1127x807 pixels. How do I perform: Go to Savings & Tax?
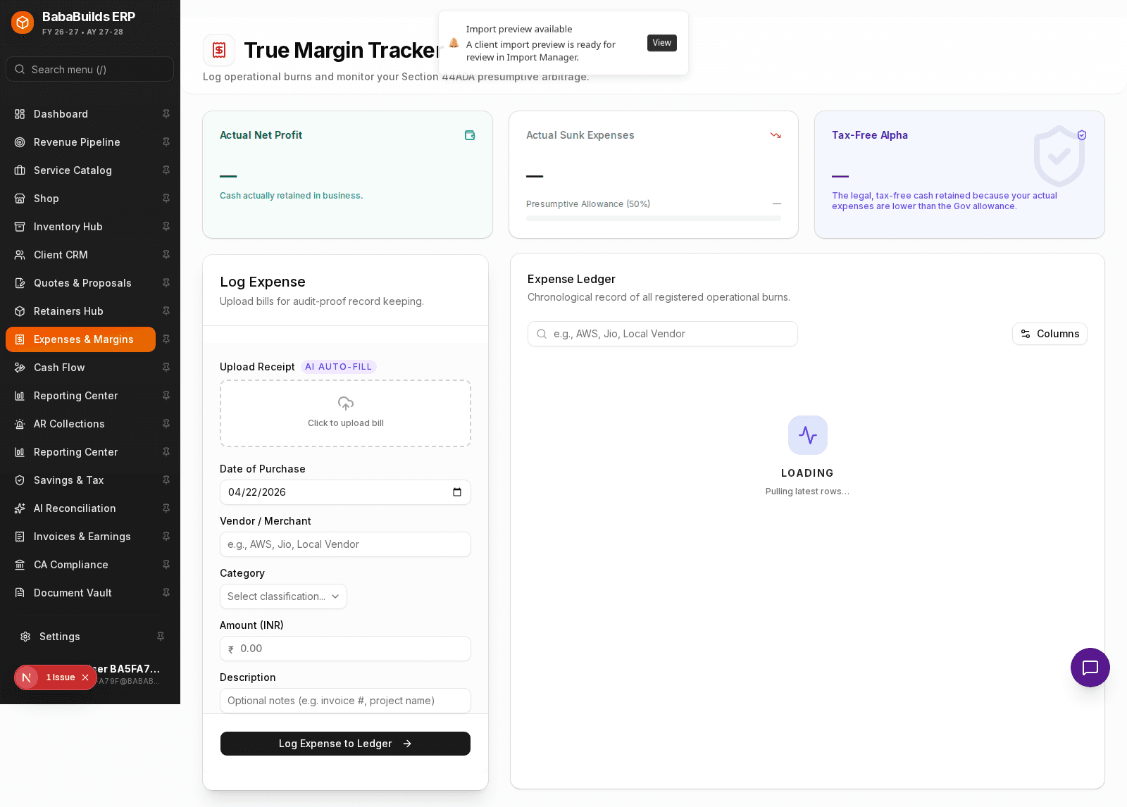tap(80, 480)
